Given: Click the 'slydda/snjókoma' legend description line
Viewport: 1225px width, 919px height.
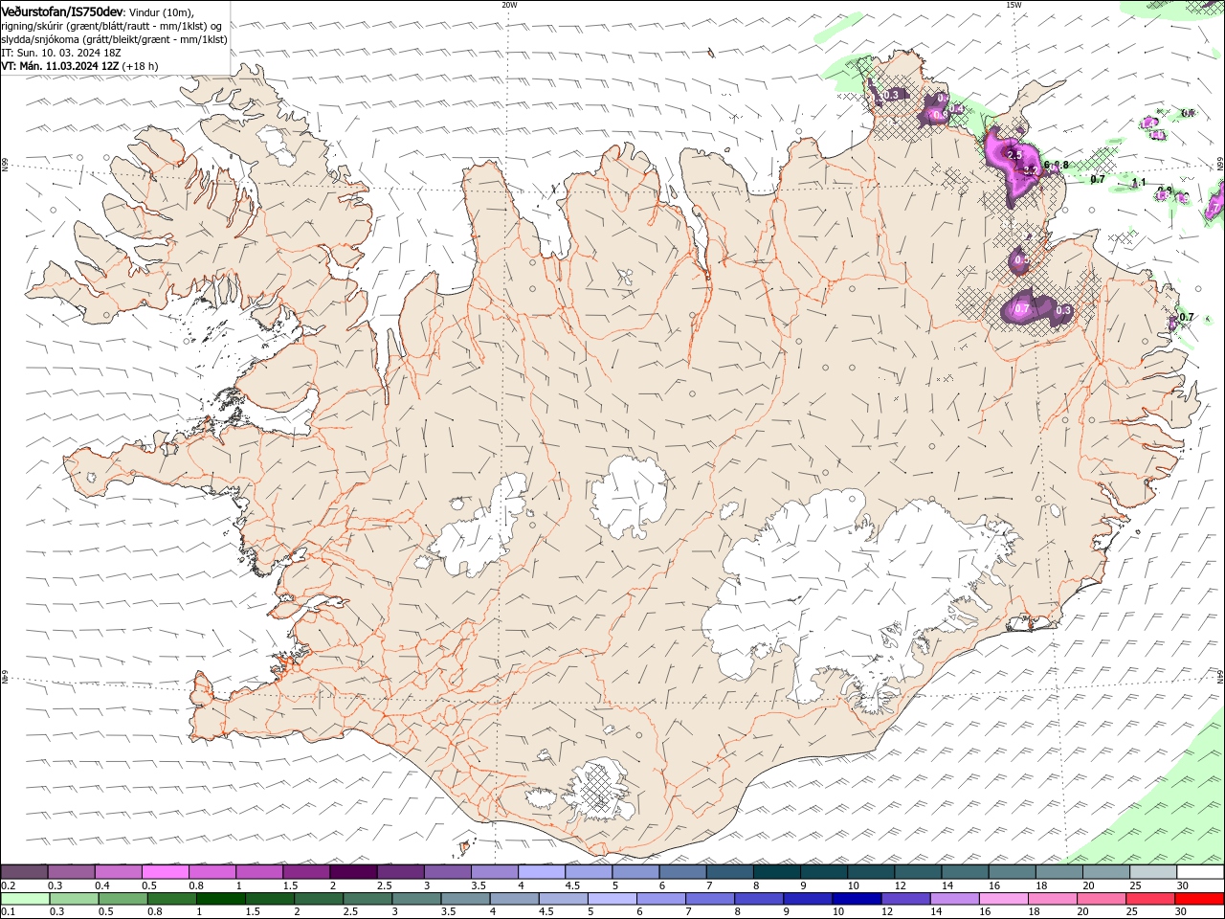Looking at the screenshot, I should 114,39.
